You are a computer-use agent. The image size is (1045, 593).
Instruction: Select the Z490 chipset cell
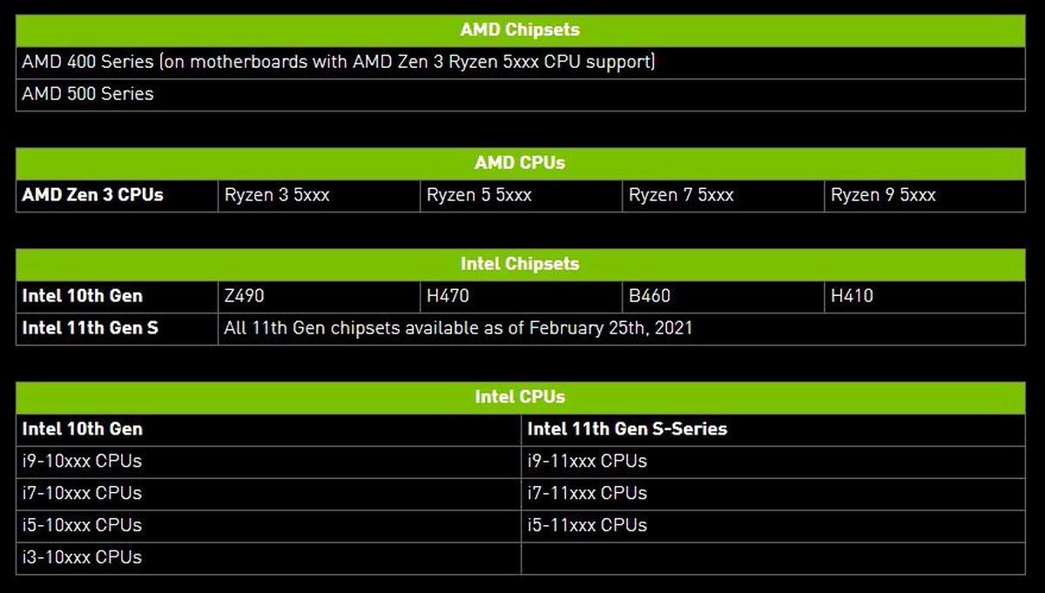[x=245, y=296]
